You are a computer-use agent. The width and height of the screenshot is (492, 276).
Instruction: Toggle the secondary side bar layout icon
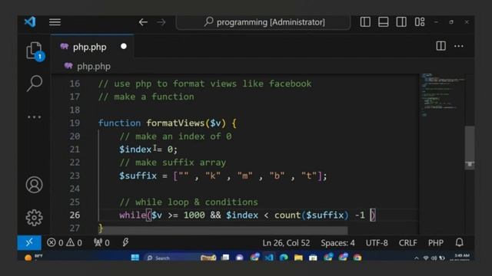coord(401,22)
